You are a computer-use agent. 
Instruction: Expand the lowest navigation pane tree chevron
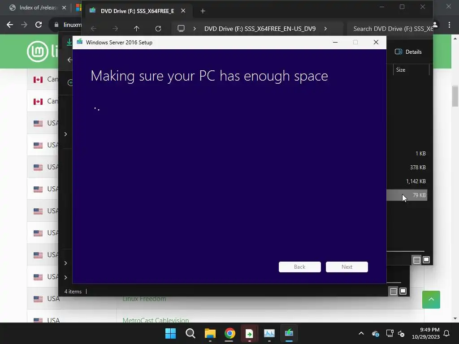65,277
